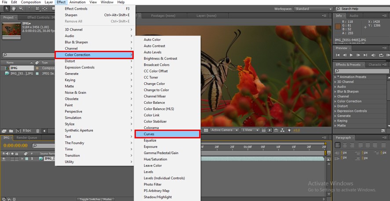Jump to first frame in the Preview panel
The image size is (390, 201).
(x=338, y=55)
